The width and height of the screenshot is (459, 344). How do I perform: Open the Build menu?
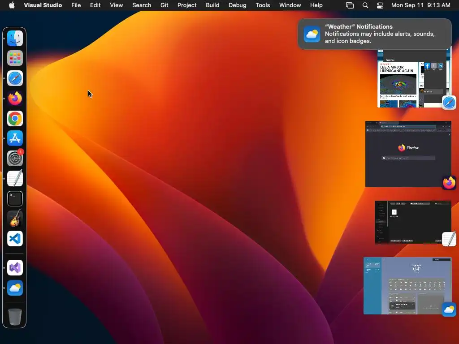pos(212,5)
